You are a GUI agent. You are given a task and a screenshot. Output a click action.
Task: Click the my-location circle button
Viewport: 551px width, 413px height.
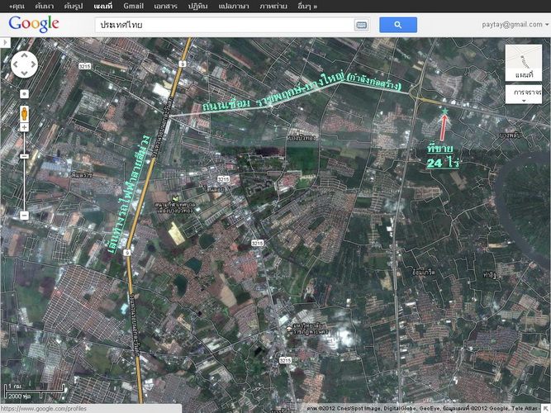point(24,94)
